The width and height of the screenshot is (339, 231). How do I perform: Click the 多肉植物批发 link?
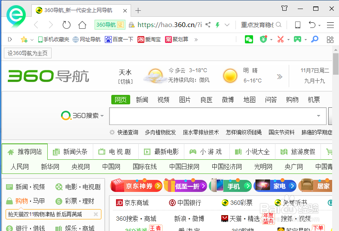pos(160,132)
